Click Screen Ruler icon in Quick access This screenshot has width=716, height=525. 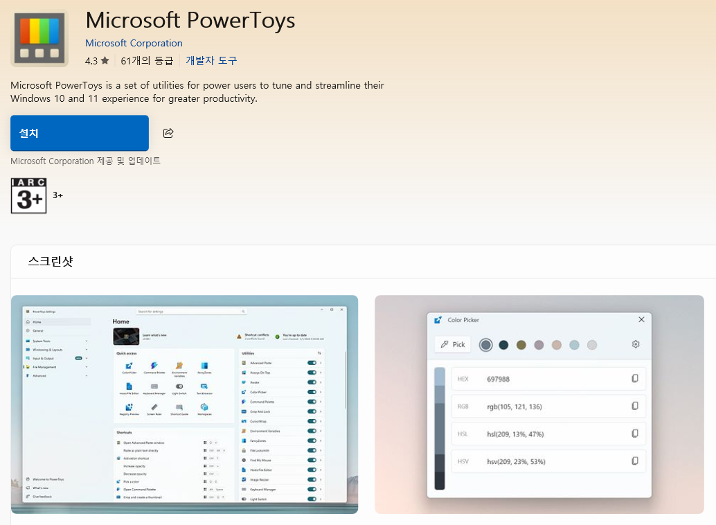[154, 407]
